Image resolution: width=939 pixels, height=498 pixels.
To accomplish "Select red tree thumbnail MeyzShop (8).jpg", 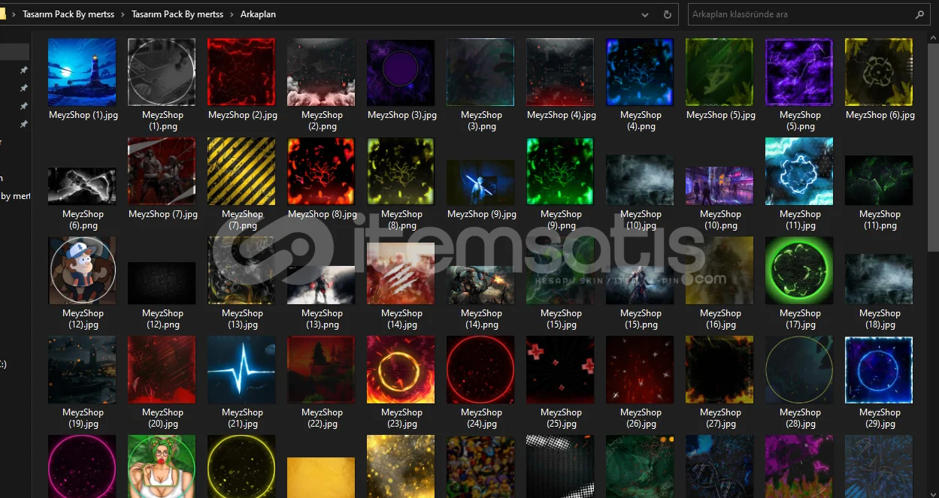I will [x=321, y=171].
